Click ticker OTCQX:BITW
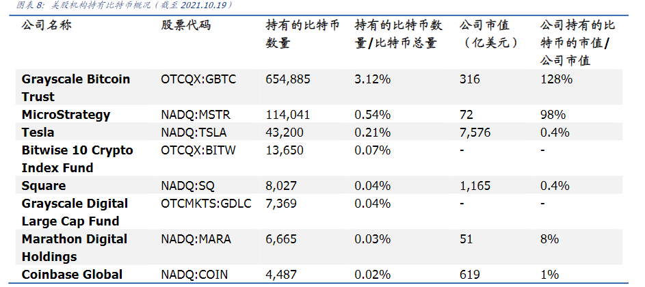Image resolution: width=645 pixels, height=287 pixels. 198,150
